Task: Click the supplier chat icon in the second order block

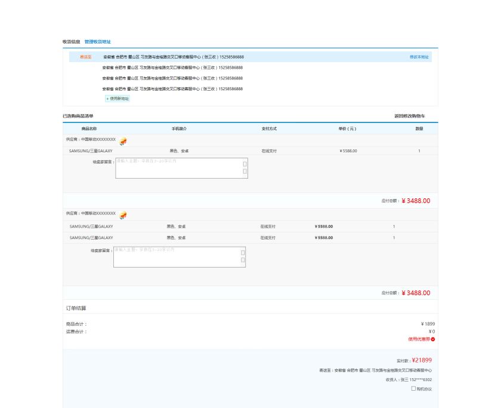Action: pos(123,215)
